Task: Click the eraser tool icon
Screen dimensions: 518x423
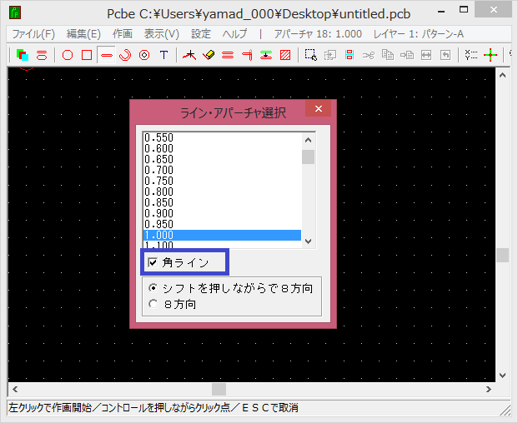Action: (x=209, y=55)
